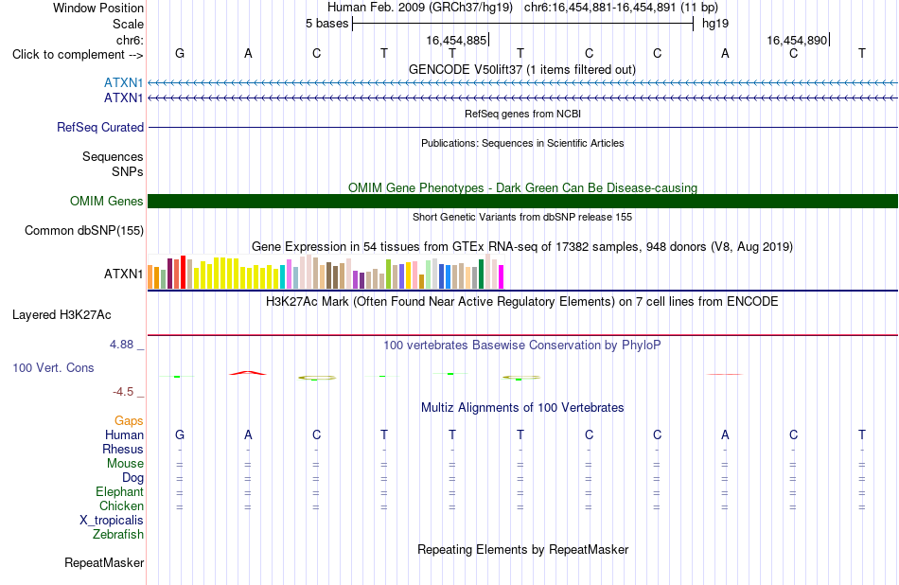Click the Layered H3K27Ac label
899x585 pixels.
point(62,315)
